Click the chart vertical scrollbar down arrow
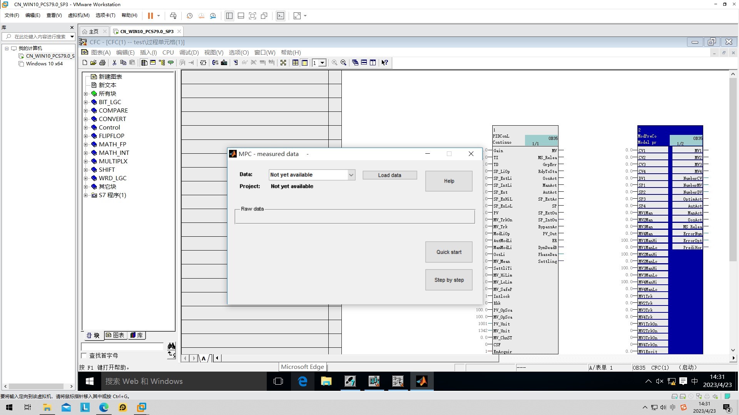The height and width of the screenshot is (415, 739). pos(733,350)
